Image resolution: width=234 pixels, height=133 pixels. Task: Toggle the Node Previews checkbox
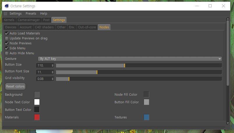coord(7,43)
